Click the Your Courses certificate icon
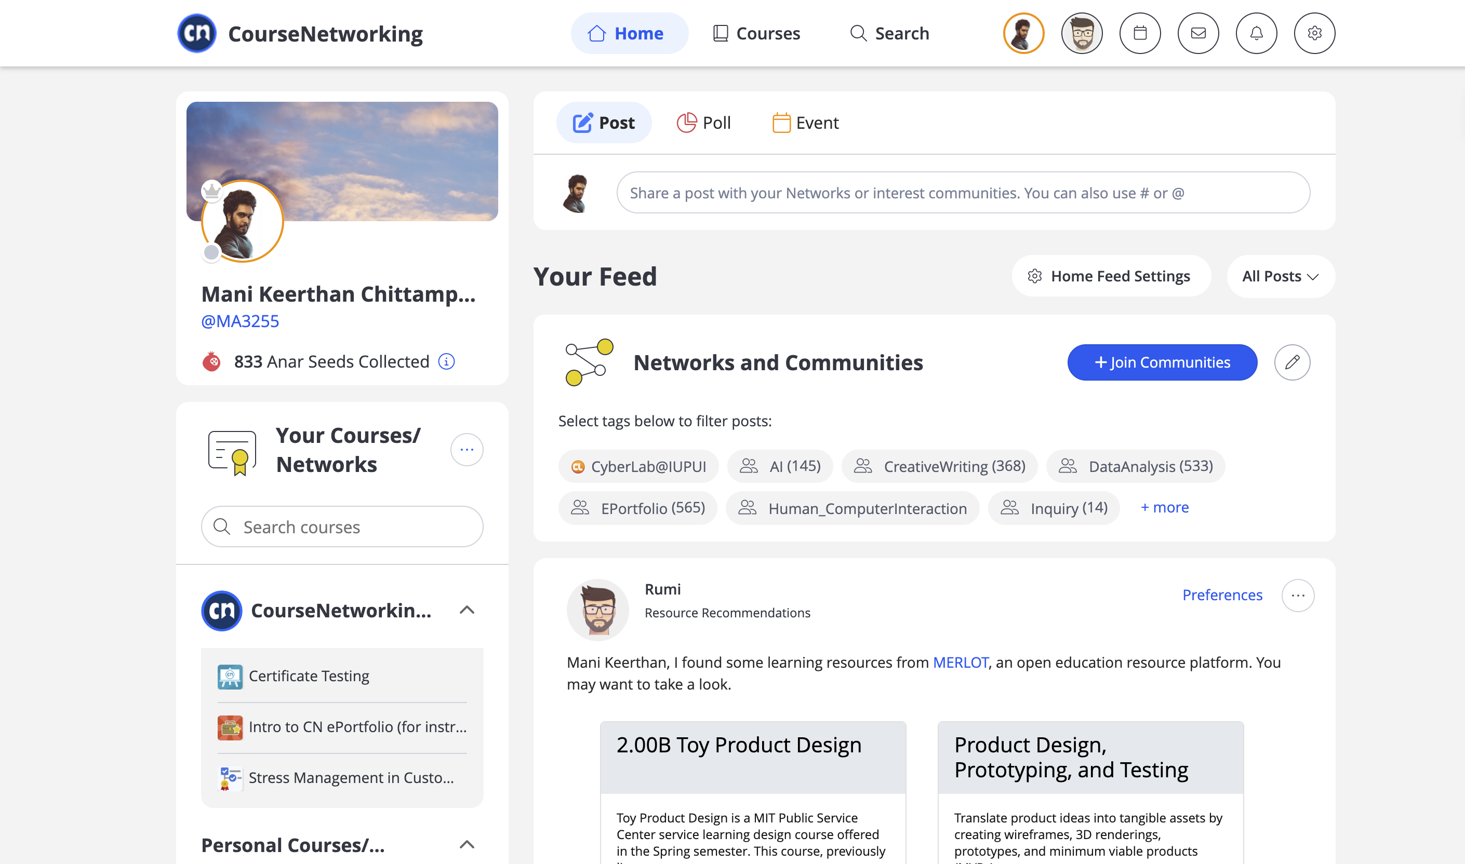Image resolution: width=1465 pixels, height=864 pixels. (232, 452)
